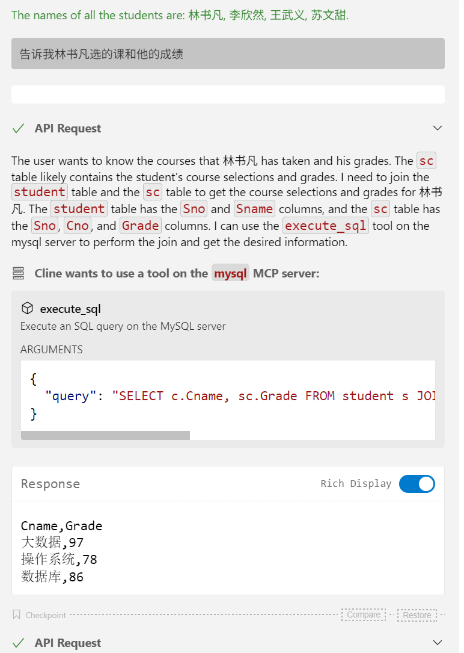The width and height of the screenshot is (464, 653).
Task: Click the Checkpoint label text
Action: point(46,615)
